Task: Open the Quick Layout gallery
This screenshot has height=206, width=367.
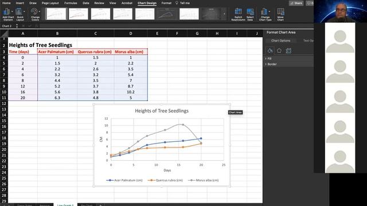Action: (x=20, y=14)
